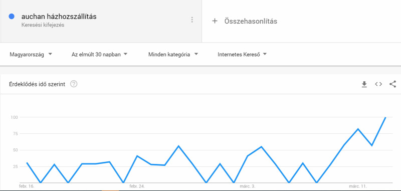The image size is (401, 191).
Task: Click the plus icon to add comparison
Action: [215, 21]
